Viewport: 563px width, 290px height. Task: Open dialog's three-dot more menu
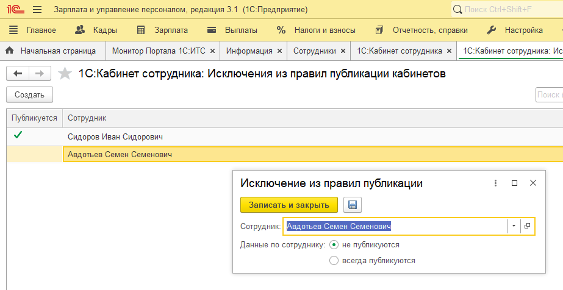[x=495, y=183]
